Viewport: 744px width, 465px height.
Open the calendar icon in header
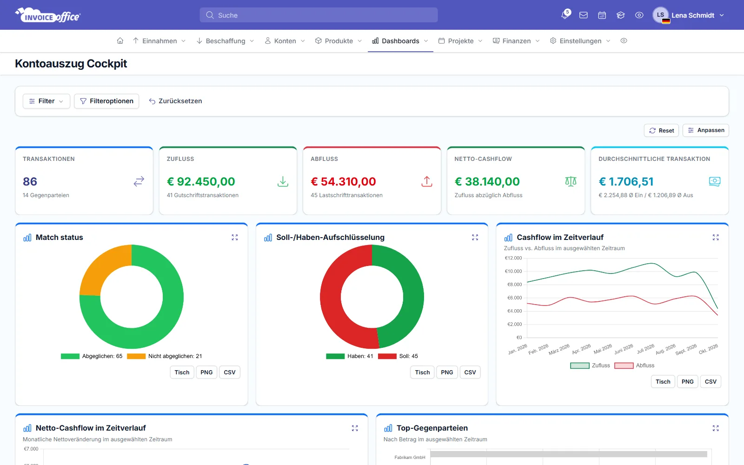pyautogui.click(x=602, y=15)
